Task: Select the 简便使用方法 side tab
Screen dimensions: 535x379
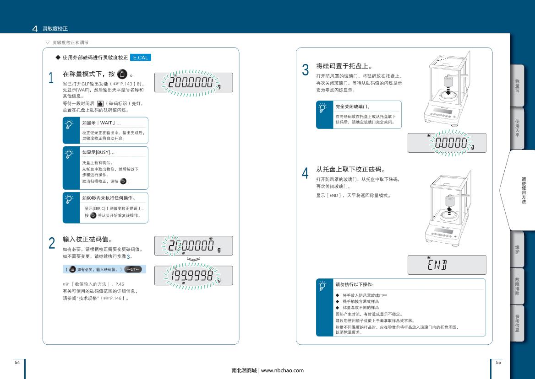Action: (523, 190)
